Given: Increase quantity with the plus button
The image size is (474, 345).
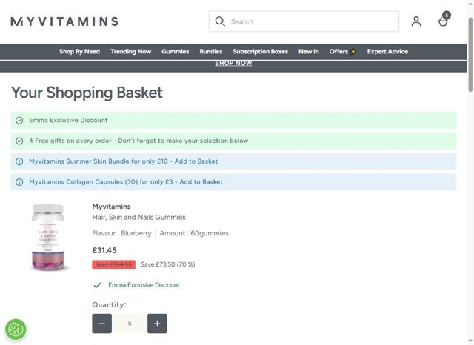Looking at the screenshot, I should [157, 324].
